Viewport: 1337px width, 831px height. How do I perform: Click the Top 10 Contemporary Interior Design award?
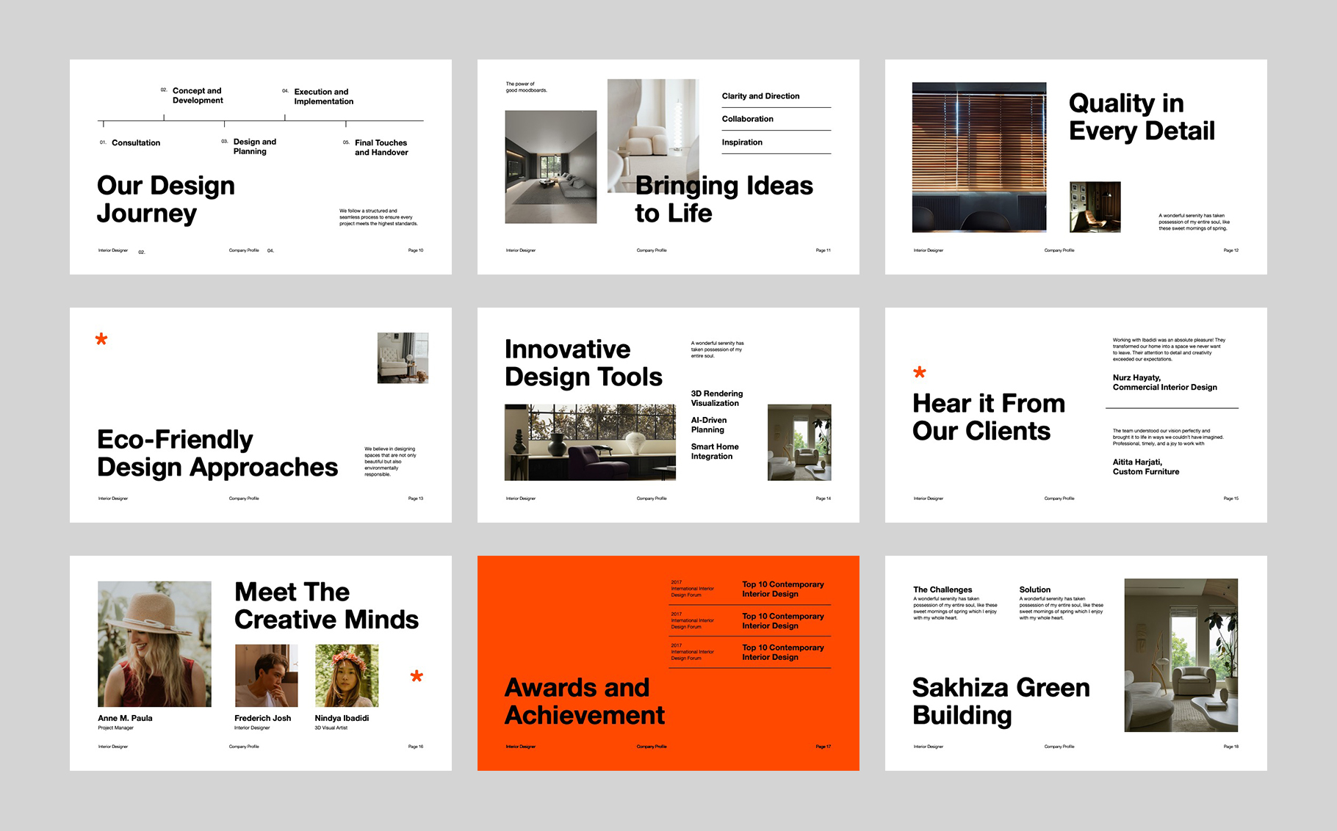(x=782, y=589)
